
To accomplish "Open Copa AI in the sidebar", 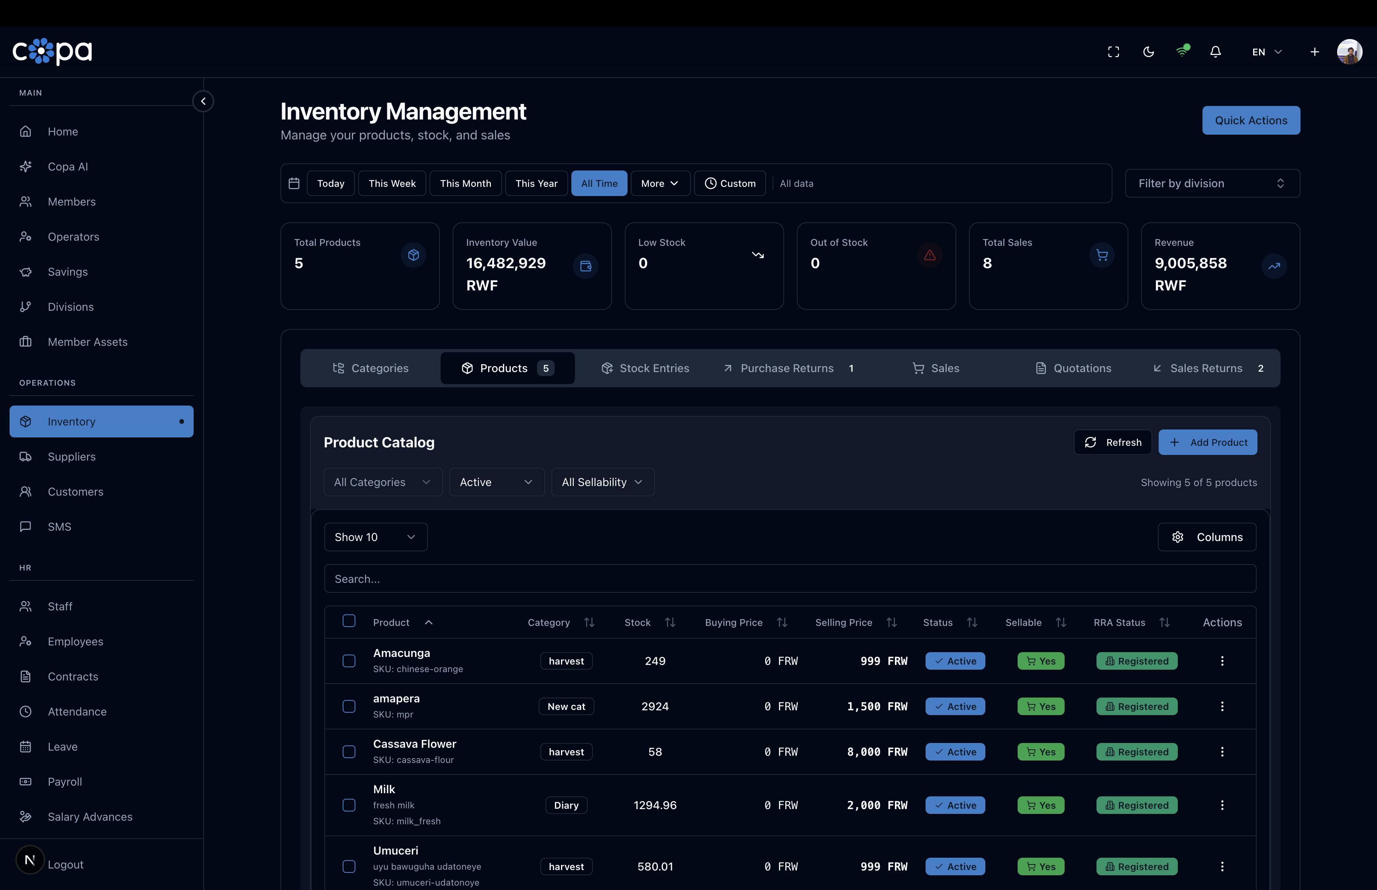I will (x=101, y=167).
